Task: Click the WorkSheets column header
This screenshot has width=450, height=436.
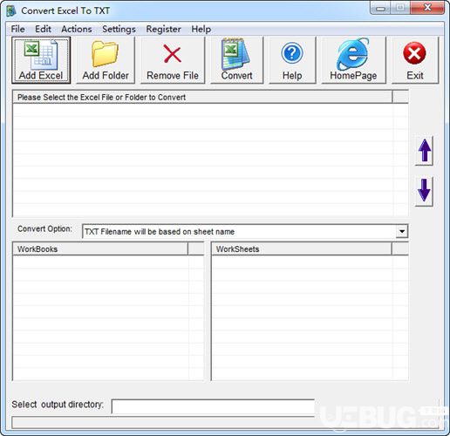Action: click(302, 249)
